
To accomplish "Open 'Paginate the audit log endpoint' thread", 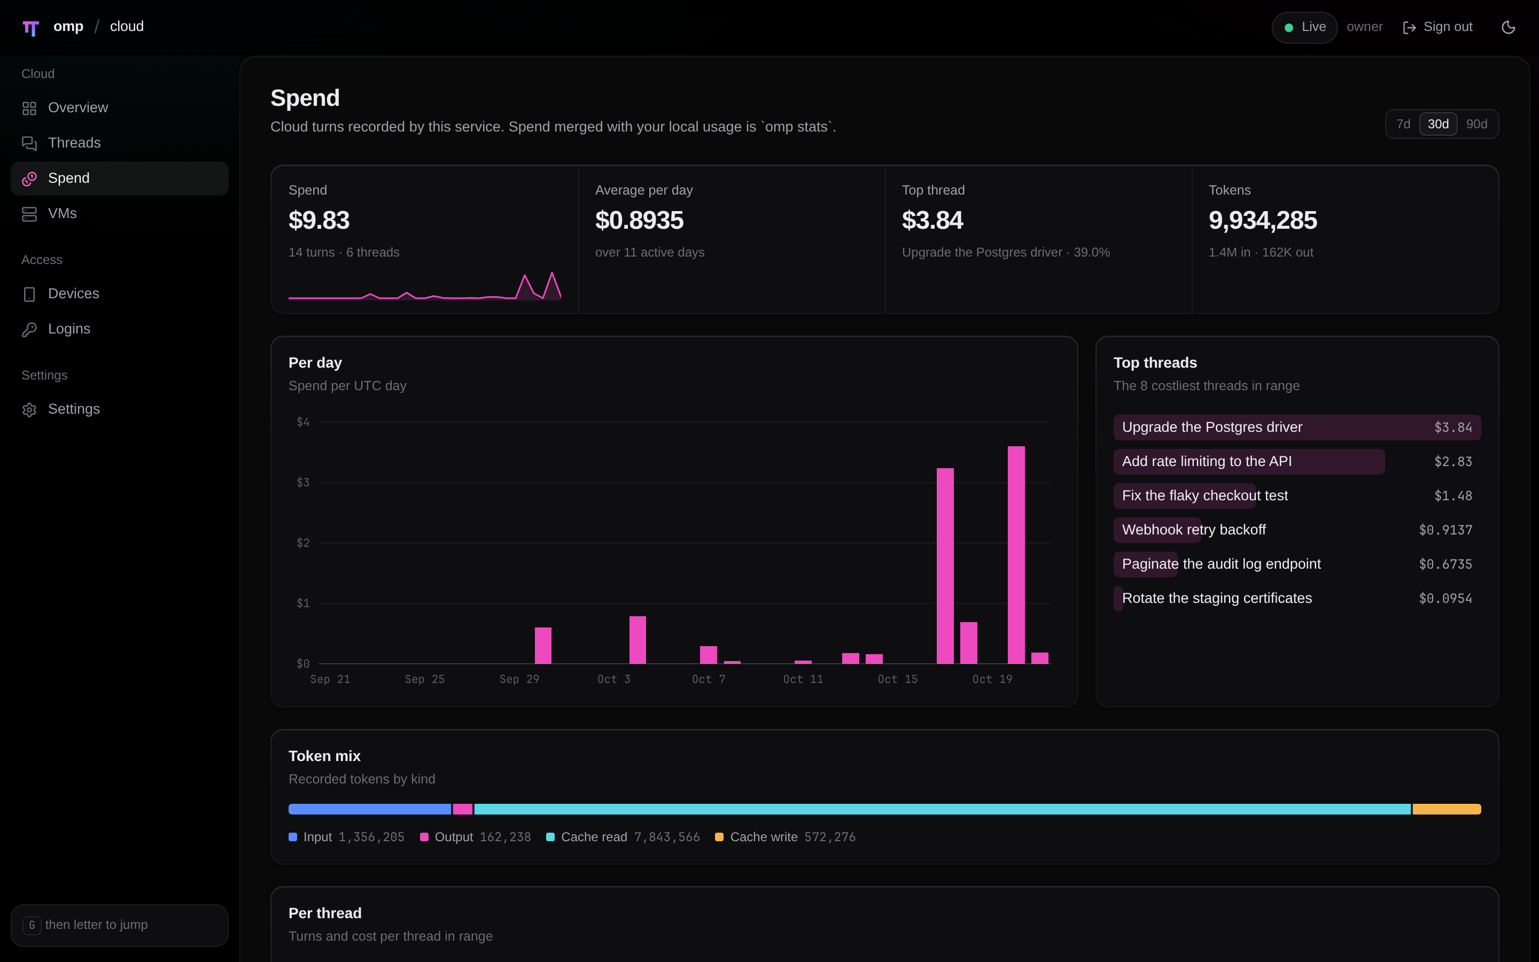I will tap(1297, 564).
